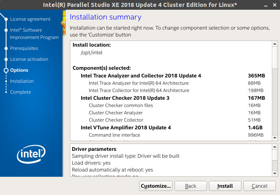The height and width of the screenshot is (195, 280).
Task: Click the Installation step bullet
Action: click(6, 81)
